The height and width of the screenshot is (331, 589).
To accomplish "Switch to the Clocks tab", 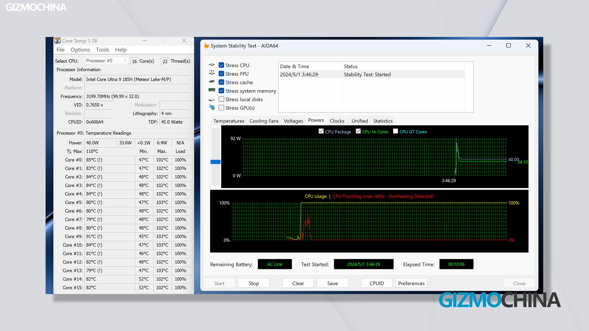I will pyautogui.click(x=337, y=121).
